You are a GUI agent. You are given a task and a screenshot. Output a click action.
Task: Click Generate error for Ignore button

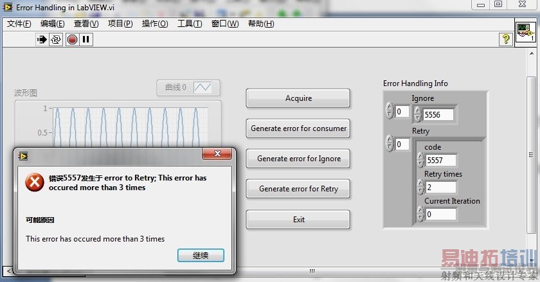click(298, 159)
